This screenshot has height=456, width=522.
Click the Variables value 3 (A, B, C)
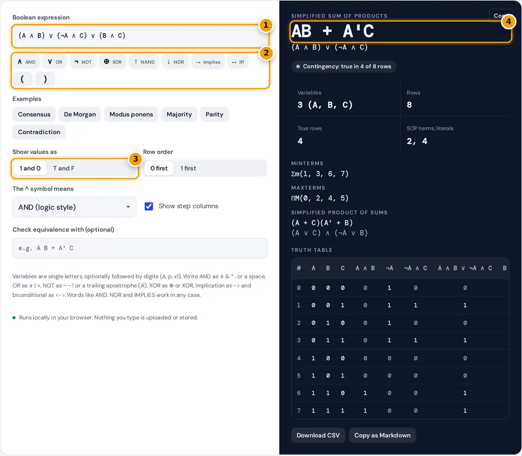325,105
